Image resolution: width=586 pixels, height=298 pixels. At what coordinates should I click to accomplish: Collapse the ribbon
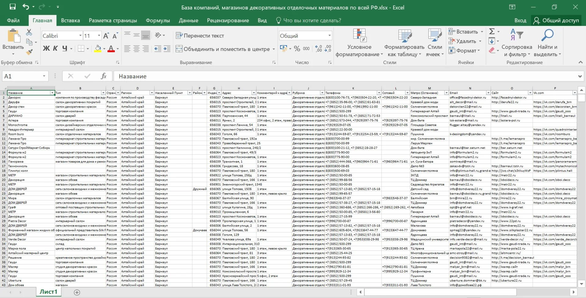(581, 62)
